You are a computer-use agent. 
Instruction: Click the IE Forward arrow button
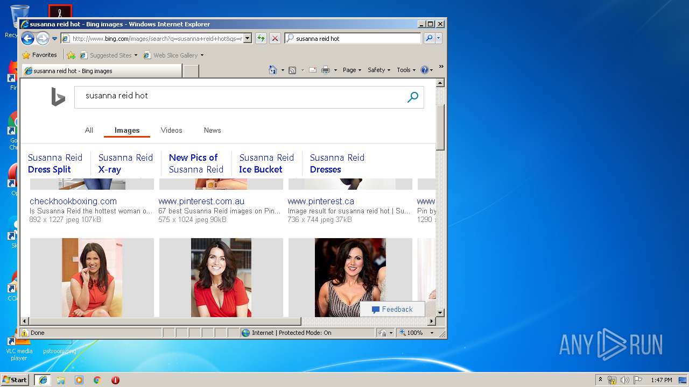pyautogui.click(x=43, y=38)
